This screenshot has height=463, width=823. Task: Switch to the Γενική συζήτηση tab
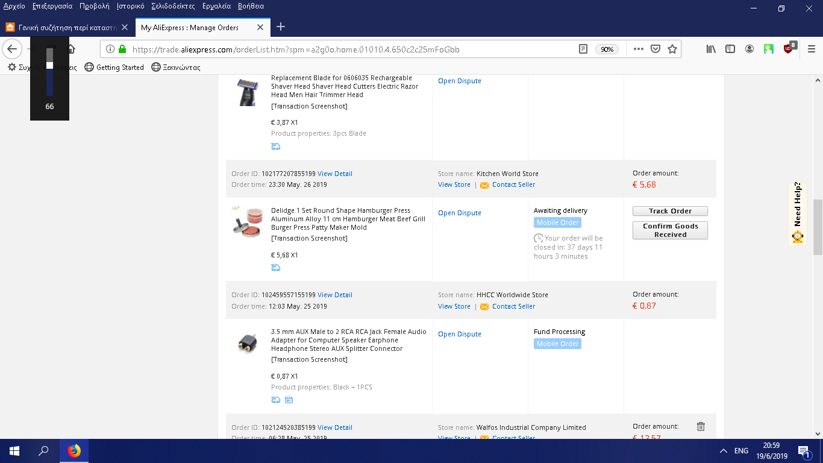(x=66, y=27)
